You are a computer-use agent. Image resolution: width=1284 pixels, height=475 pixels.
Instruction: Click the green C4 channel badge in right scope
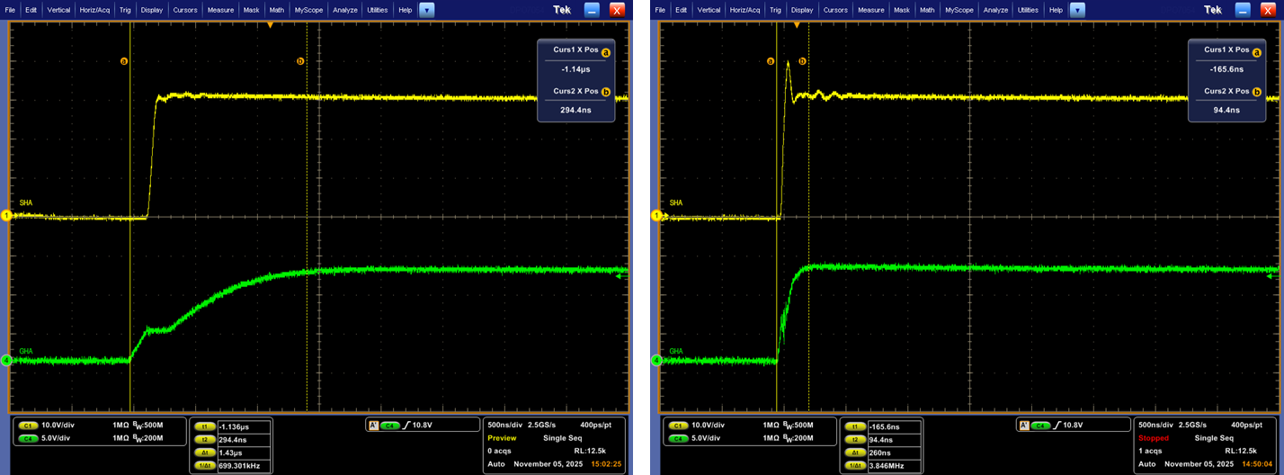678,438
